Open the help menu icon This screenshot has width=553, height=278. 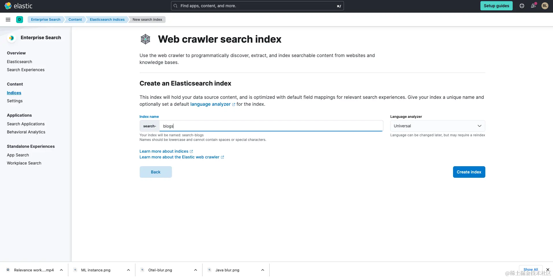pyautogui.click(x=522, y=6)
